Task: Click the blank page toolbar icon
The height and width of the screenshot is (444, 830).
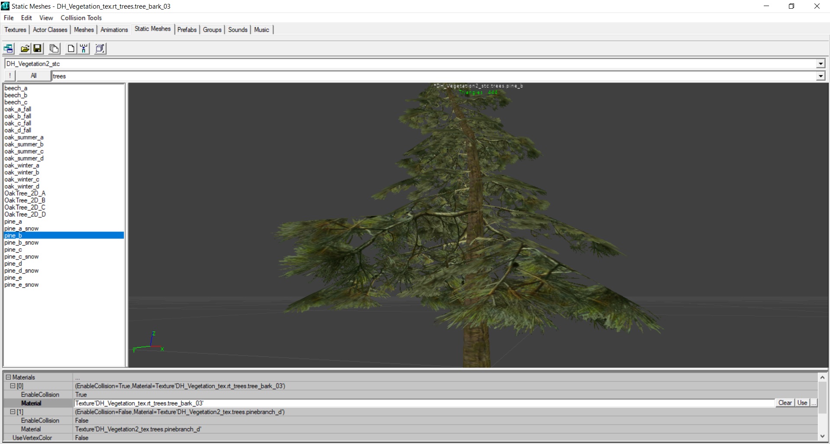Action: pos(71,48)
